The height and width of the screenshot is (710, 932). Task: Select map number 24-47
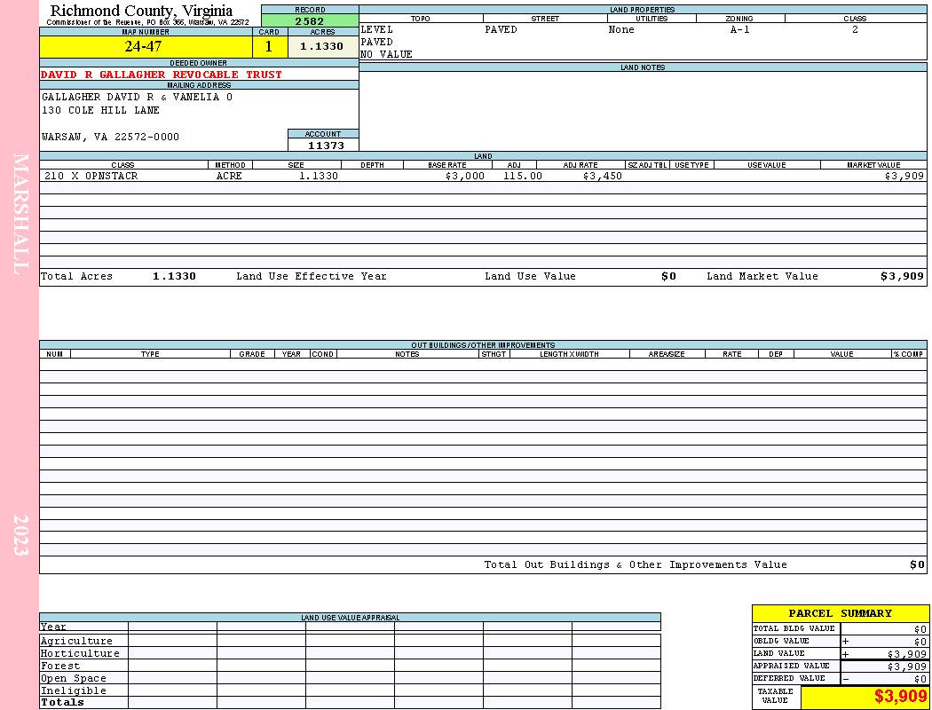(x=143, y=46)
